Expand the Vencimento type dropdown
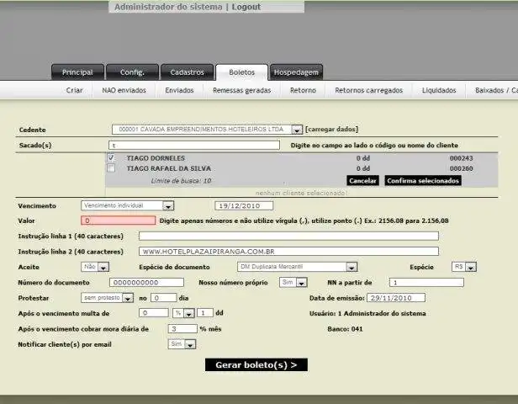The image size is (518, 404). (128, 205)
